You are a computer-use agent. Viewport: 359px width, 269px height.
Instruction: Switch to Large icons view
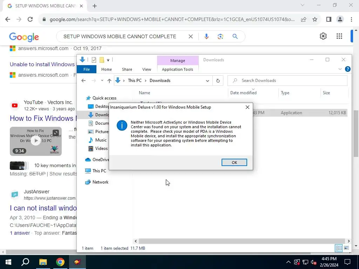pos(346,248)
